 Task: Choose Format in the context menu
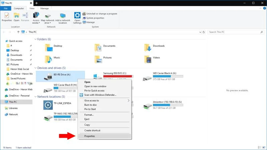click(x=89, y=115)
